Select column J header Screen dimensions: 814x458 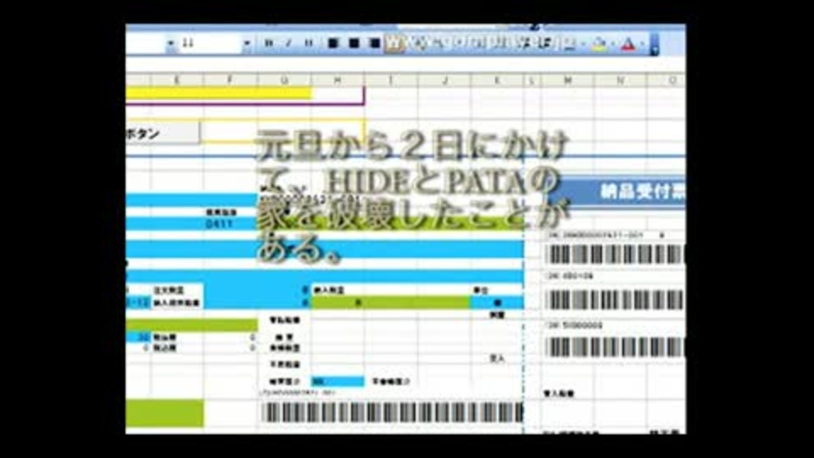445,80
